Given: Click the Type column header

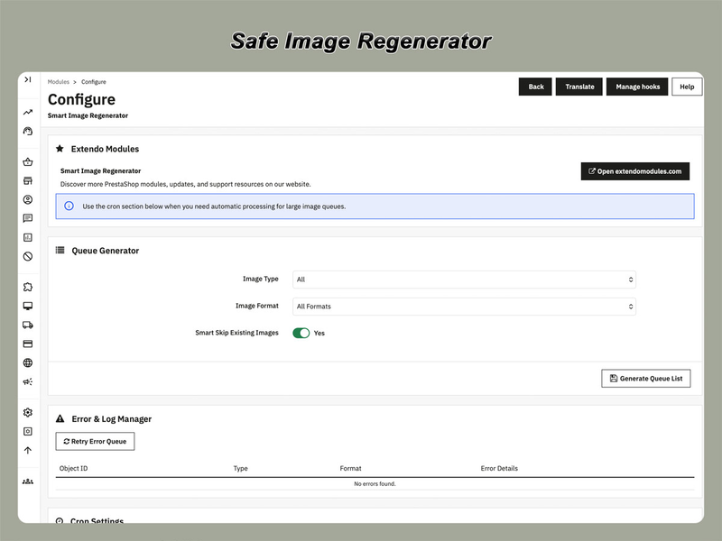Looking at the screenshot, I should click(x=240, y=468).
